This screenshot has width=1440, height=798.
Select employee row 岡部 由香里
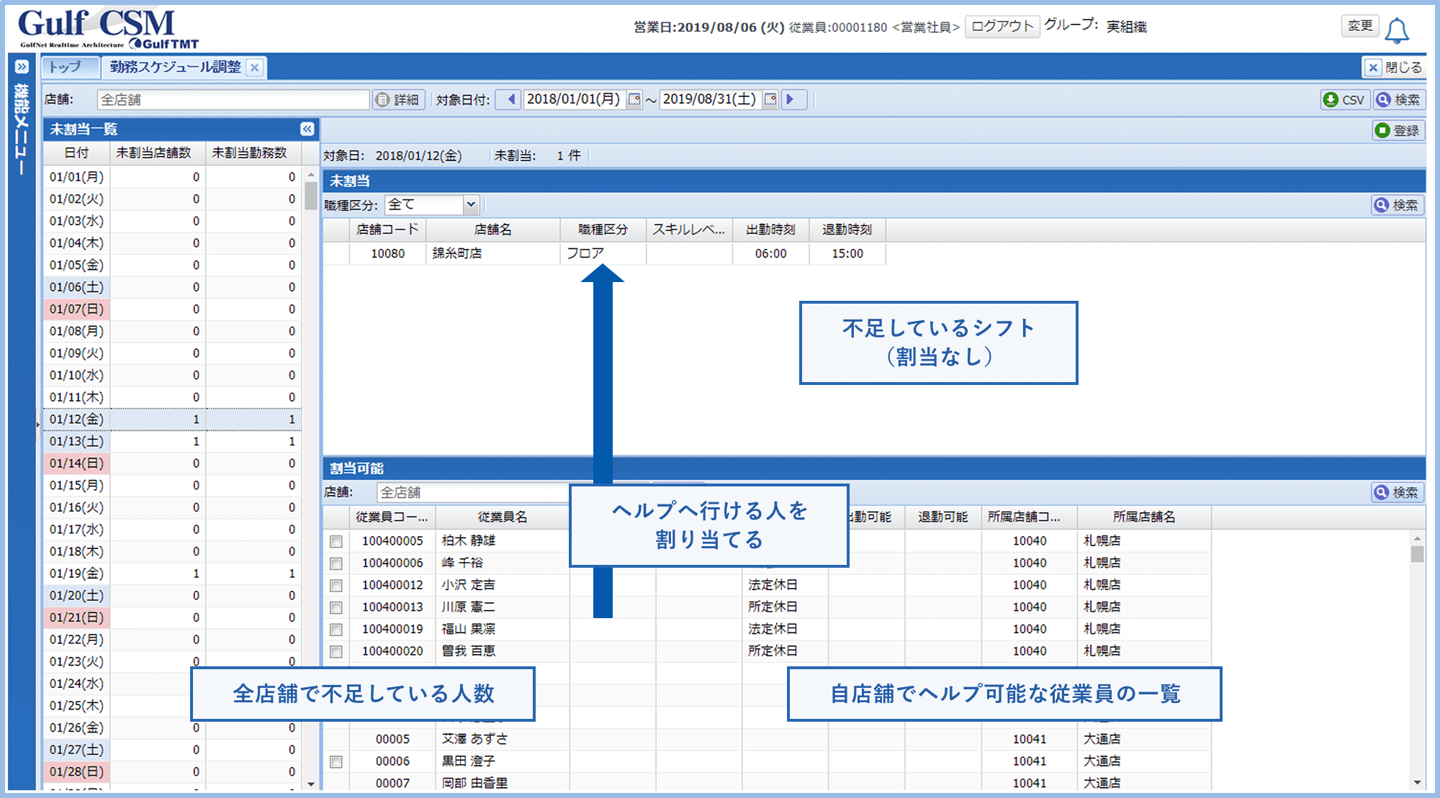point(768,783)
